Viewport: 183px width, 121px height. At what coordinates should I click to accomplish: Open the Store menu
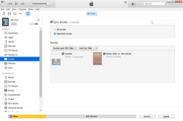tap(30, 9)
